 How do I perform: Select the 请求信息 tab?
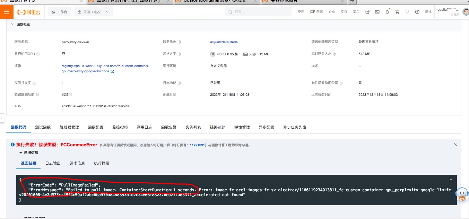tap(77, 163)
